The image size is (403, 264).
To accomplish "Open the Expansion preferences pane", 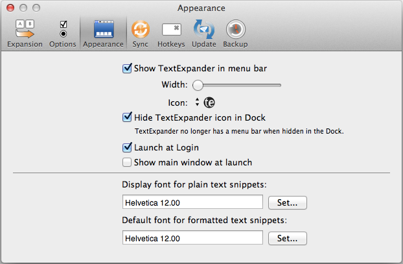I will (25, 34).
